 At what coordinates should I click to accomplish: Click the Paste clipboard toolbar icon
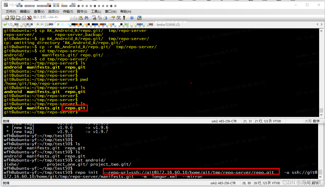[81, 18]
